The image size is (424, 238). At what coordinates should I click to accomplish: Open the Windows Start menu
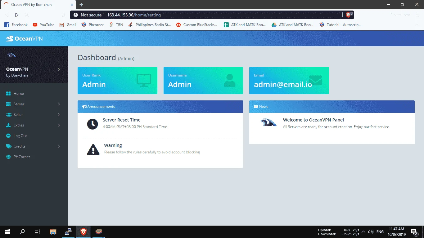tap(7, 231)
